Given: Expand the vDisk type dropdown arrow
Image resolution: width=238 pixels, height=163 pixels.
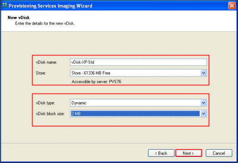Looking at the screenshot, I should tap(203, 103).
